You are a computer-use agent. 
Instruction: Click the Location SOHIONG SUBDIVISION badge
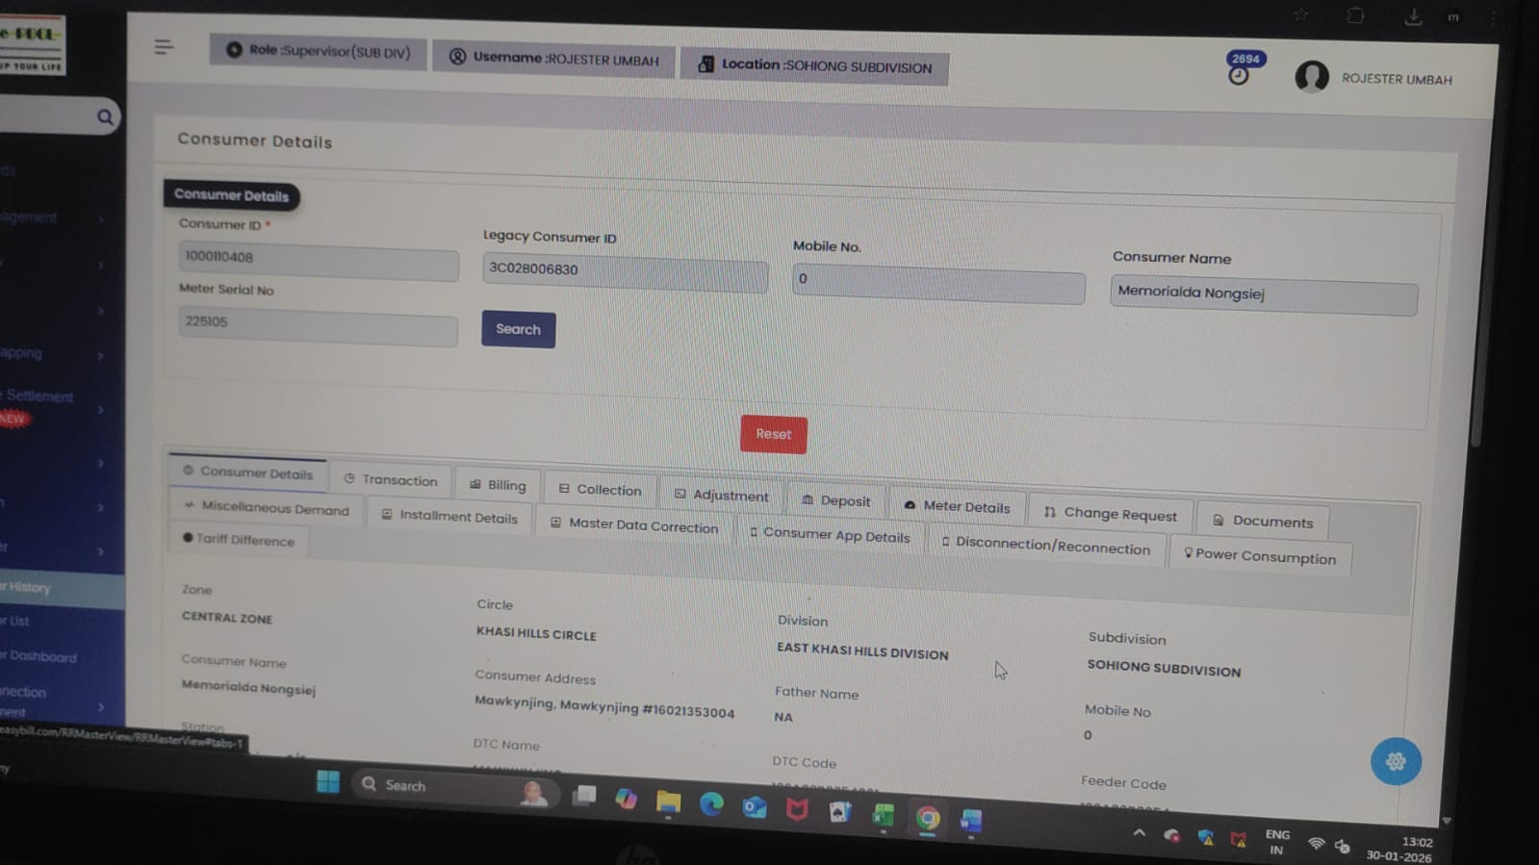(814, 66)
